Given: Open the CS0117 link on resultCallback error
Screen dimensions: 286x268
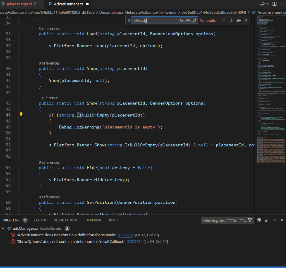Looking at the screenshot, I should (134, 242).
